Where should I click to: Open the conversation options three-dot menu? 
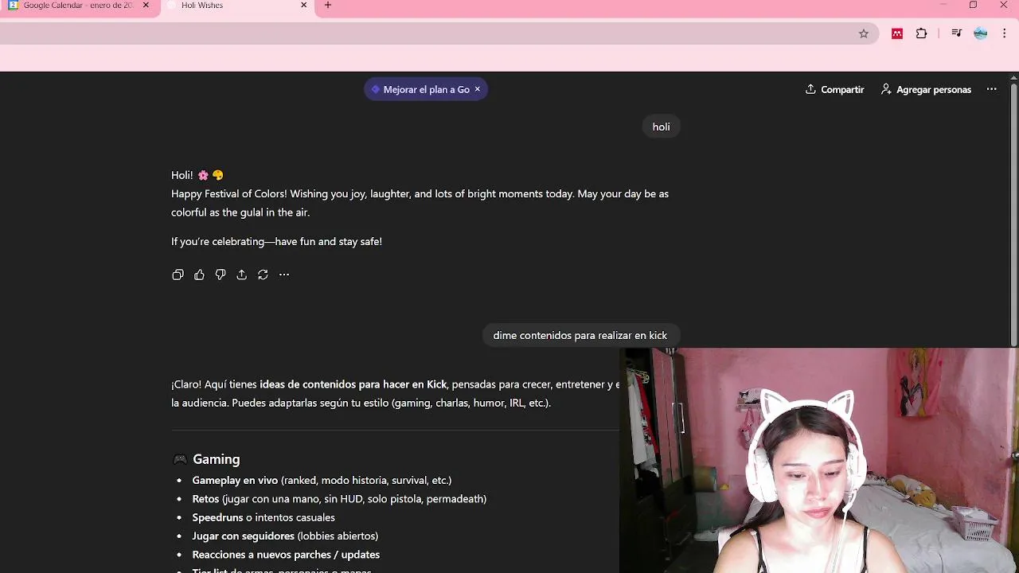tap(991, 89)
